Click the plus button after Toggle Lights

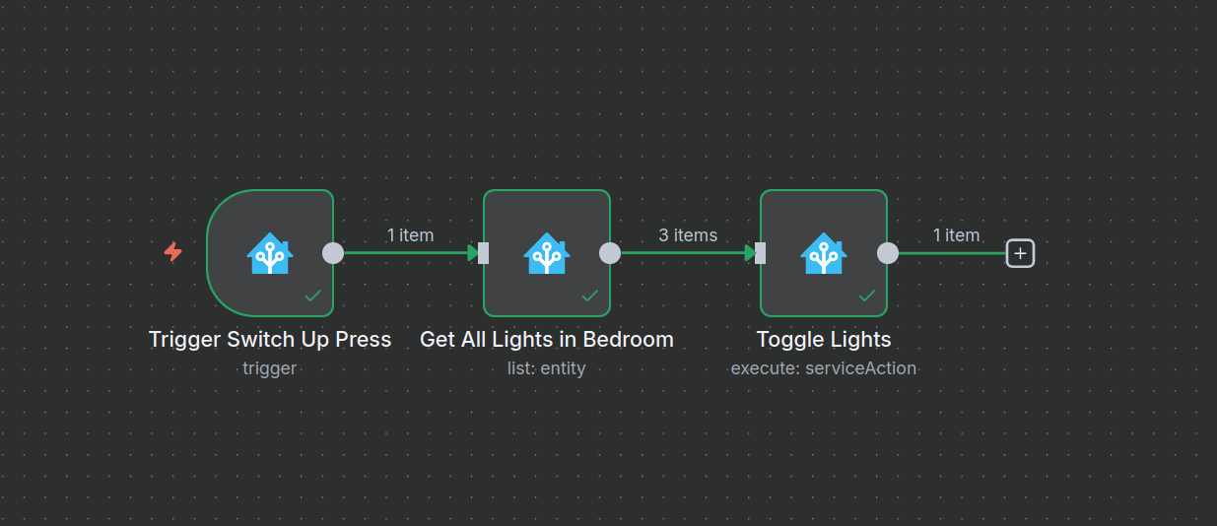1020,253
